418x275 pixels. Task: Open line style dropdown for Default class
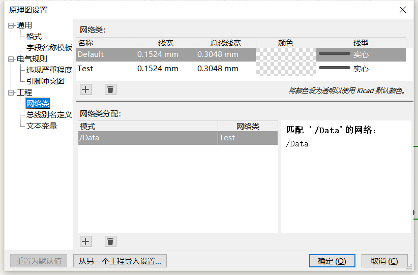coord(361,54)
